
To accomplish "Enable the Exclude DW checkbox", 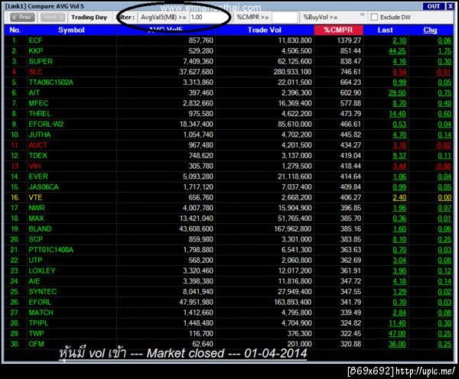I will 374,18.
